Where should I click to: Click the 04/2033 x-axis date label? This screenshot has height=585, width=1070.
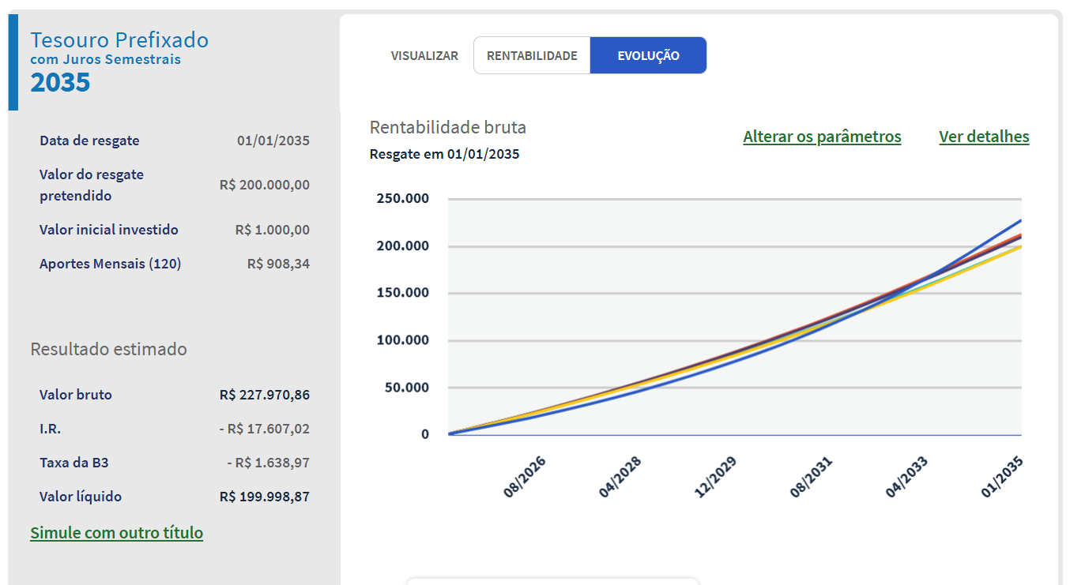click(906, 476)
